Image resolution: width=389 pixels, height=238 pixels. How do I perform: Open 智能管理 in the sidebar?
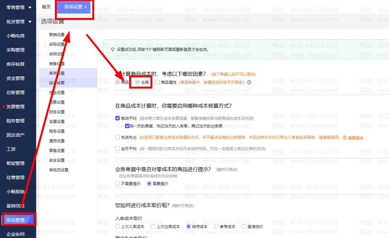[15, 163]
